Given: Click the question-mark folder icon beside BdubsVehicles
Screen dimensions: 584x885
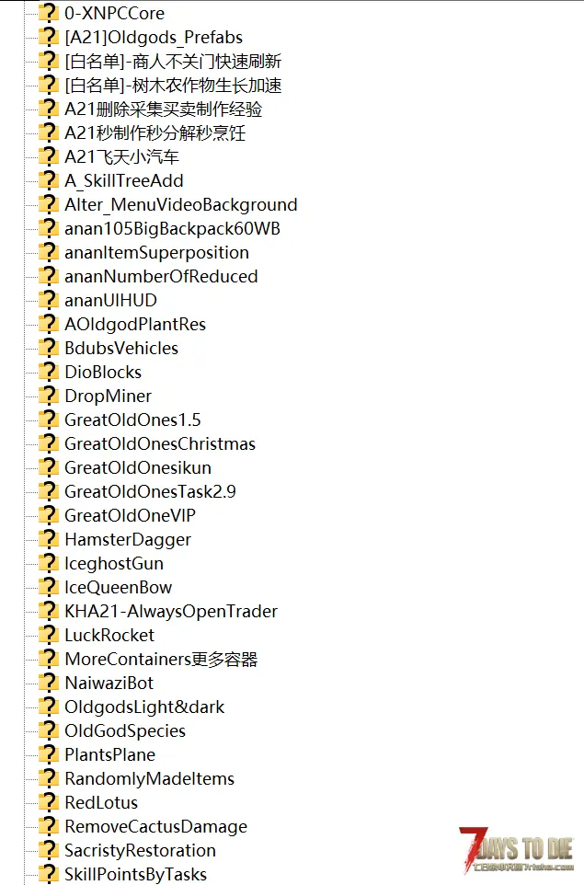Looking at the screenshot, I should [49, 348].
